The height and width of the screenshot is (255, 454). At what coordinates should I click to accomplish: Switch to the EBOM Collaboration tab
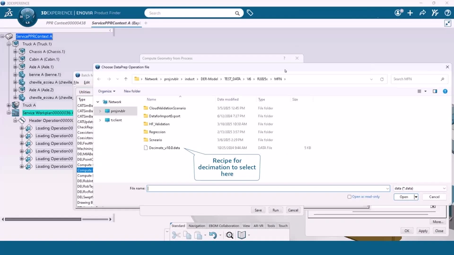click(224, 226)
